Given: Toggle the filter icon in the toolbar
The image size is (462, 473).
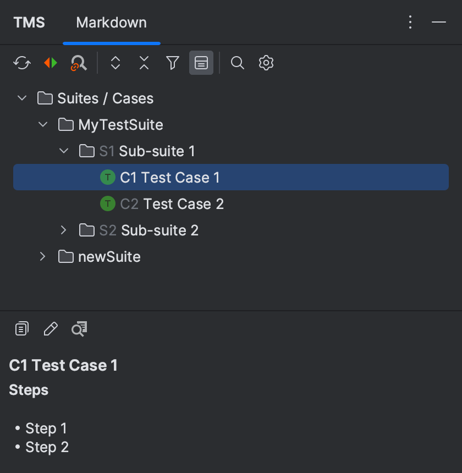Looking at the screenshot, I should point(172,63).
